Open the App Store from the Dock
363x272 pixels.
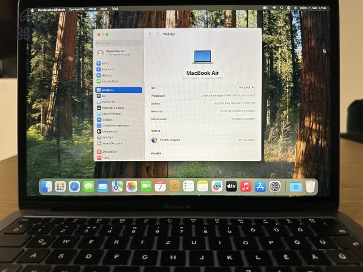(260, 186)
